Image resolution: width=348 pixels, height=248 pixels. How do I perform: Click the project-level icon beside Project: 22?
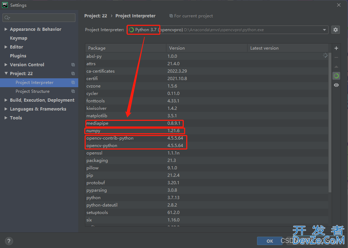coord(73,73)
